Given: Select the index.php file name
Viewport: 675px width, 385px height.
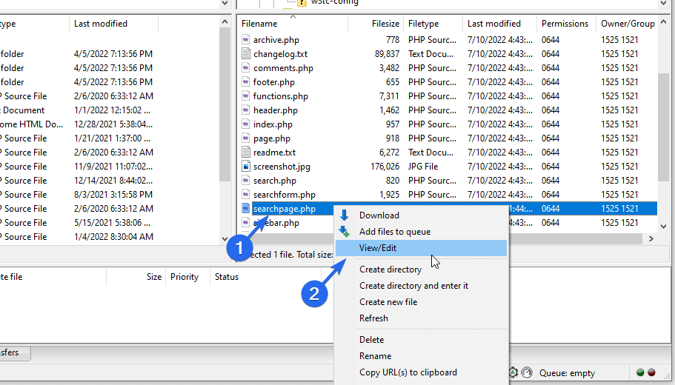Looking at the screenshot, I should [x=273, y=124].
